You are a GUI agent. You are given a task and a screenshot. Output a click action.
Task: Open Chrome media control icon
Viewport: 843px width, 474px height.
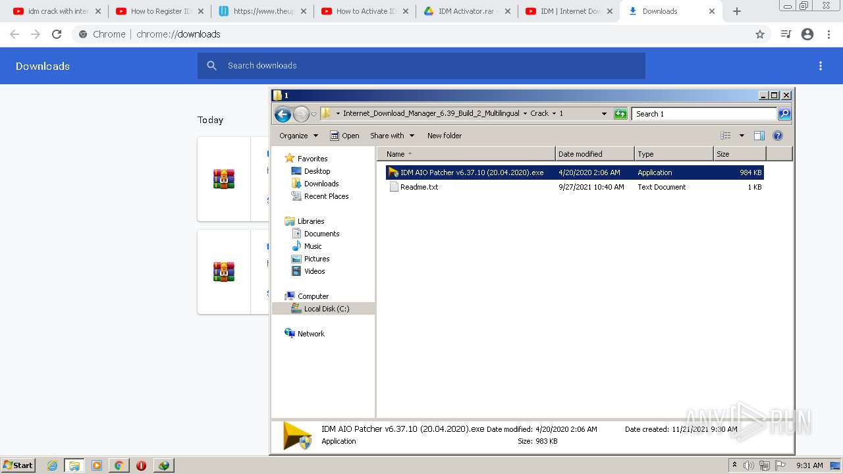pos(786,34)
